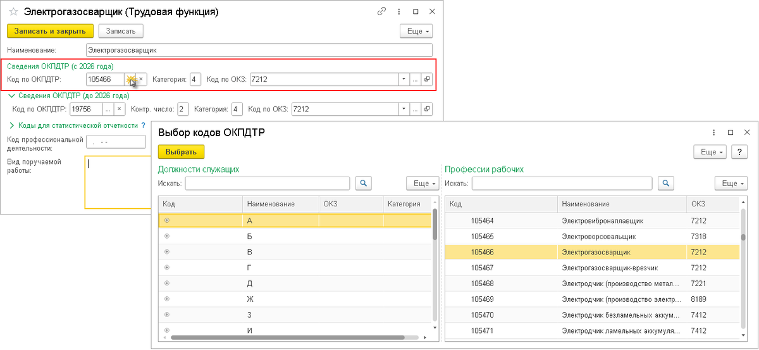This screenshot has height=350, width=759.
Task: Clear the old ОКПДТР code 19756
Action: (x=119, y=109)
